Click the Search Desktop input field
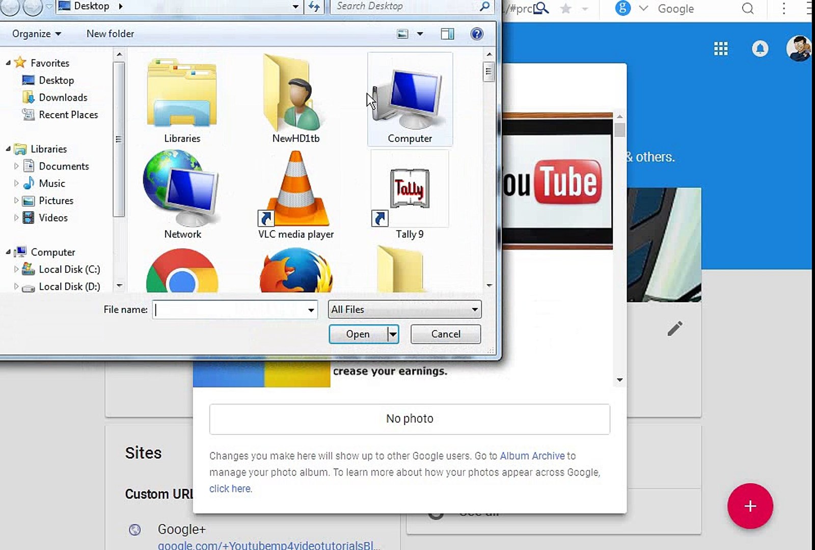Screen dimensions: 815x550 [404, 6]
